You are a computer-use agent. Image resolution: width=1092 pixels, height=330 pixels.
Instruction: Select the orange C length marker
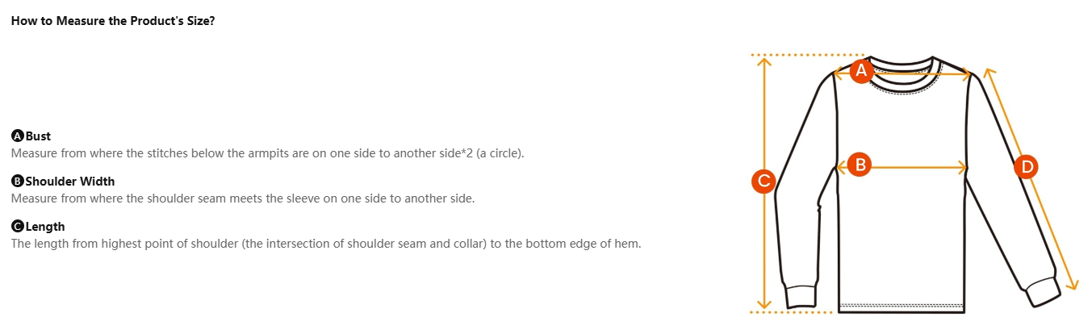764,181
